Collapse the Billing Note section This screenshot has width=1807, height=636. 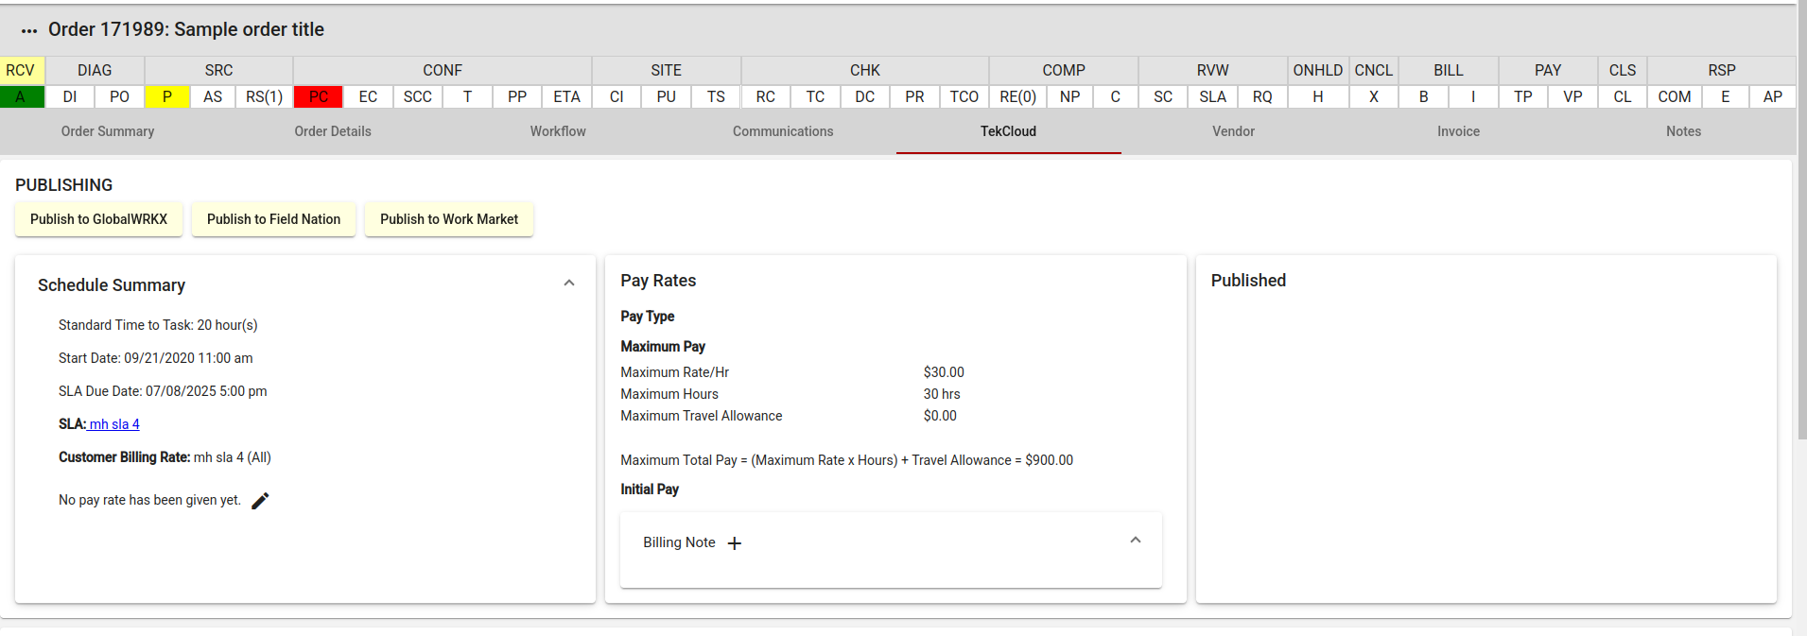1135,541
